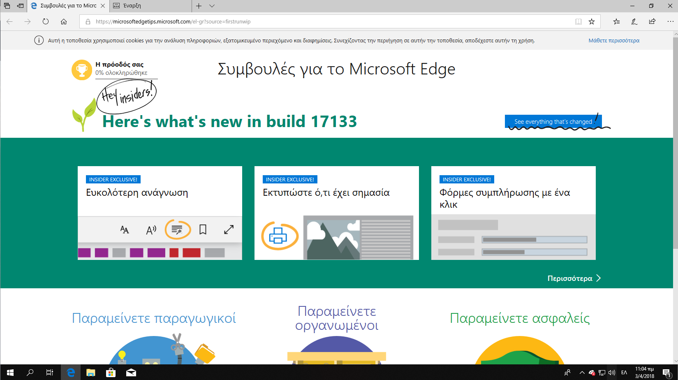Open a new tab with plus
The height and width of the screenshot is (380, 678).
coord(199,6)
